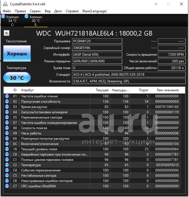This screenshot has height=197, width=189.
Task: Switch to disk E: tab showing 30 °C
Action: pyautogui.click(x=36, y=21)
